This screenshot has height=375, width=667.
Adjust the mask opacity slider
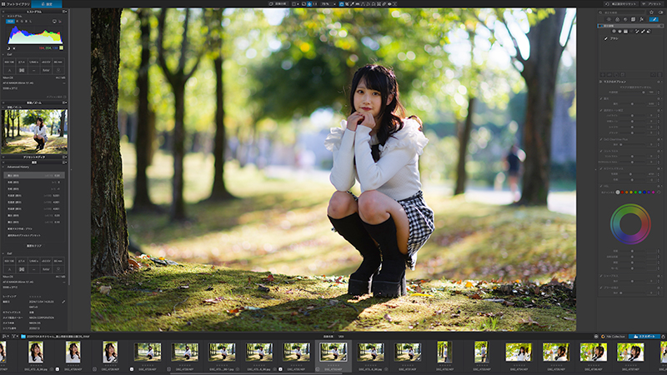pos(632,92)
